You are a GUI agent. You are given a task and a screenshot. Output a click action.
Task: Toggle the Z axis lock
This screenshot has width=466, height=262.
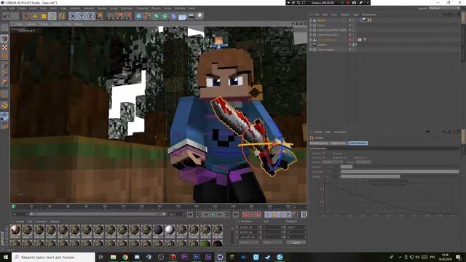[x=90, y=16]
